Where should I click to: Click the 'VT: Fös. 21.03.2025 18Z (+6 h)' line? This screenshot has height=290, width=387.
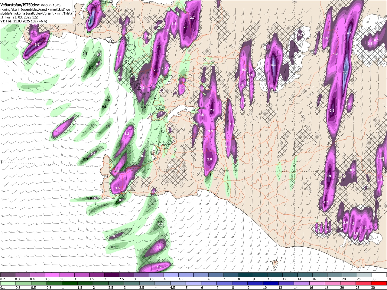(24, 21)
